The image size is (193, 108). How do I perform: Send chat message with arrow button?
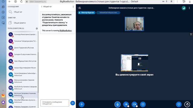point(73,103)
